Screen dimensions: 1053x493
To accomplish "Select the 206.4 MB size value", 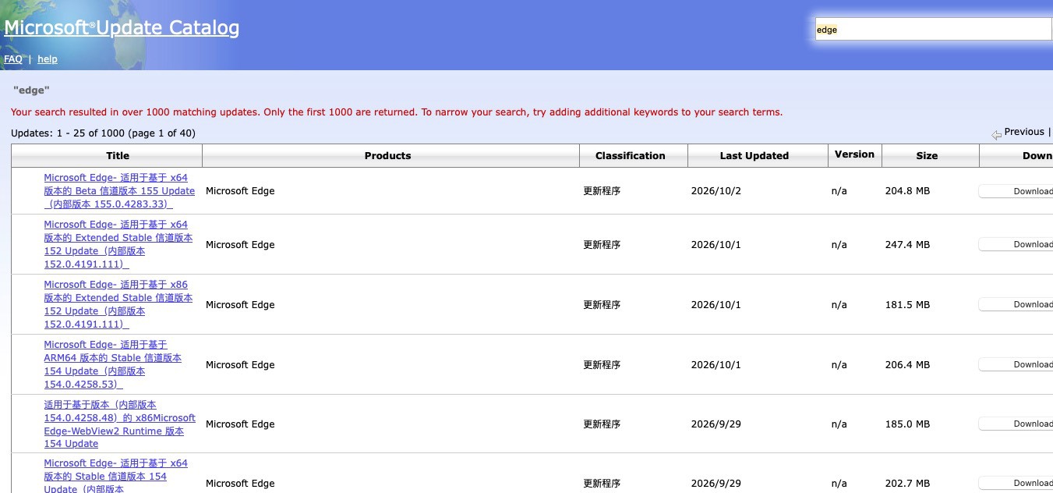I will (x=907, y=365).
